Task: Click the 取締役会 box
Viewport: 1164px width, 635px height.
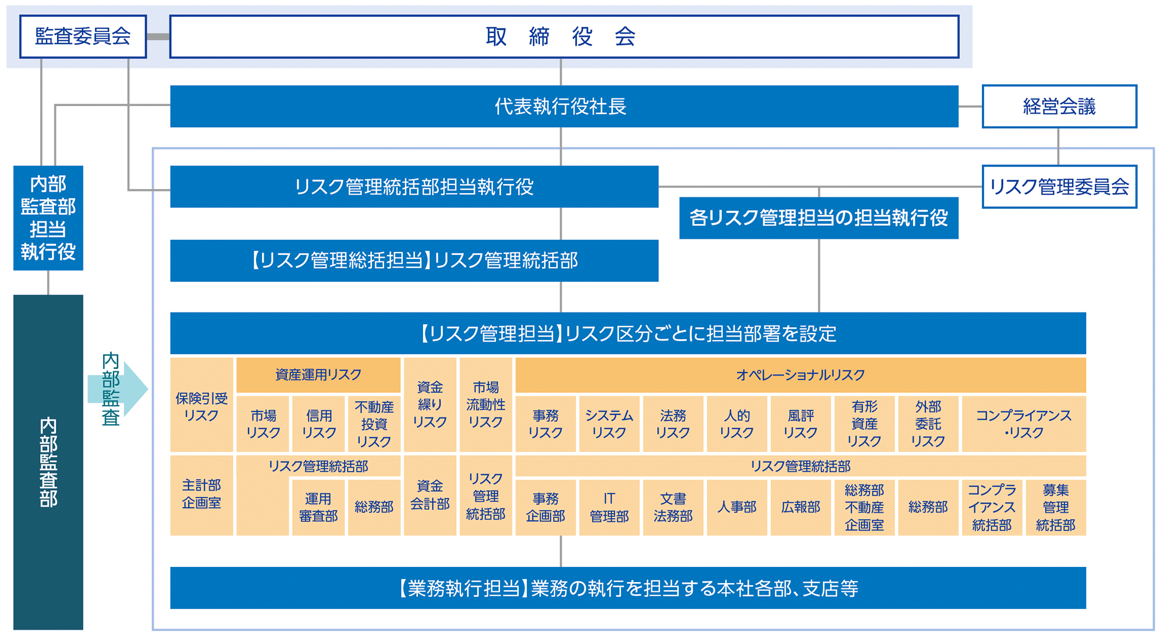Action: (563, 37)
